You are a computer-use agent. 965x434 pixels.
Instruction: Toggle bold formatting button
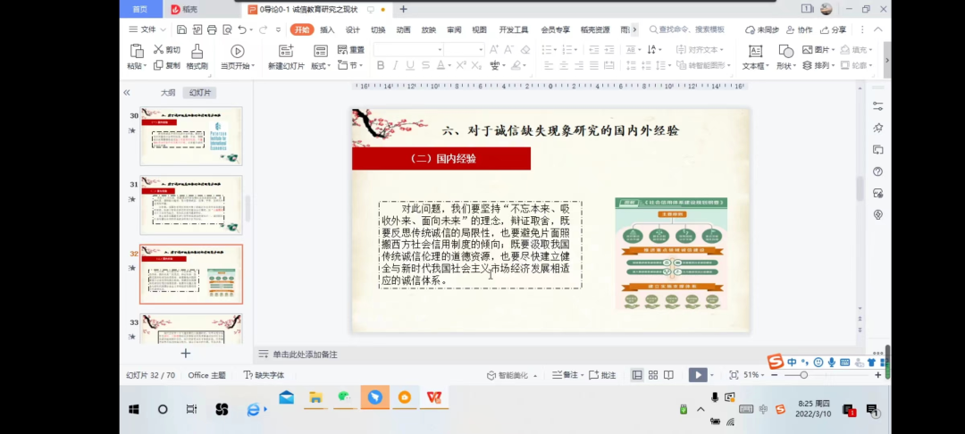click(x=381, y=65)
